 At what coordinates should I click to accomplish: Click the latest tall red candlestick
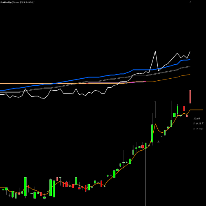tap(190, 97)
